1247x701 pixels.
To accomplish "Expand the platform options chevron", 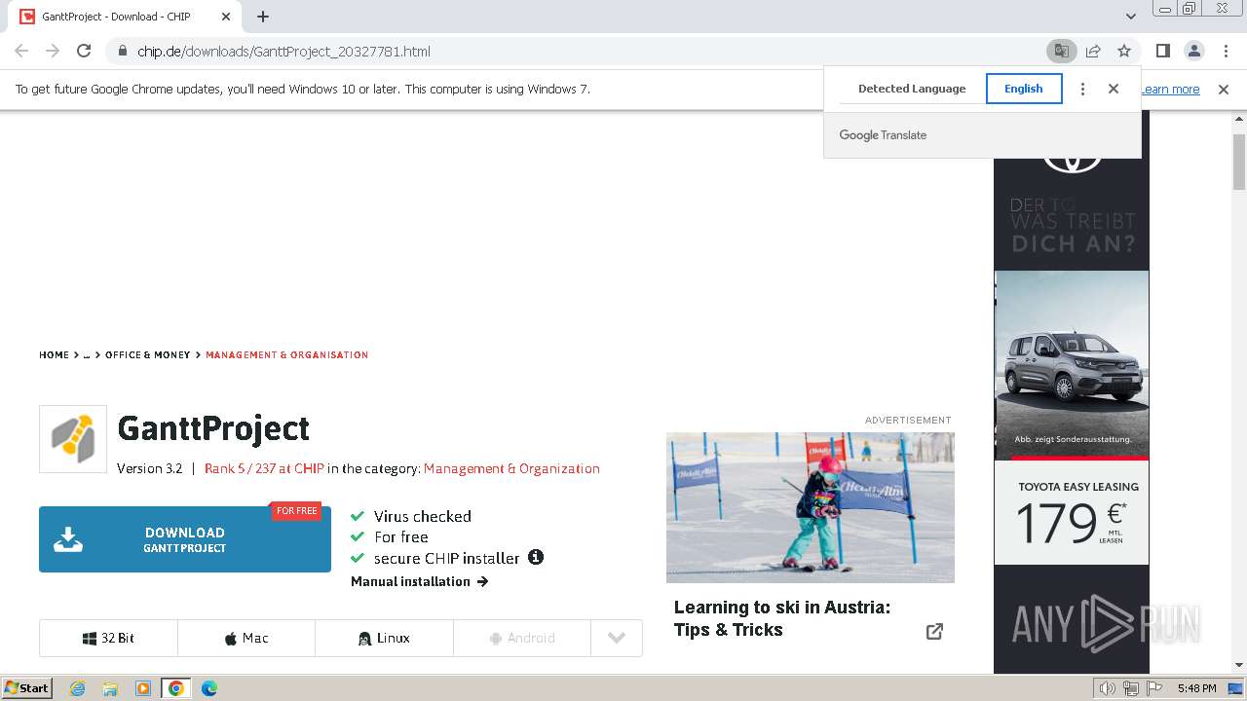I will click(617, 638).
